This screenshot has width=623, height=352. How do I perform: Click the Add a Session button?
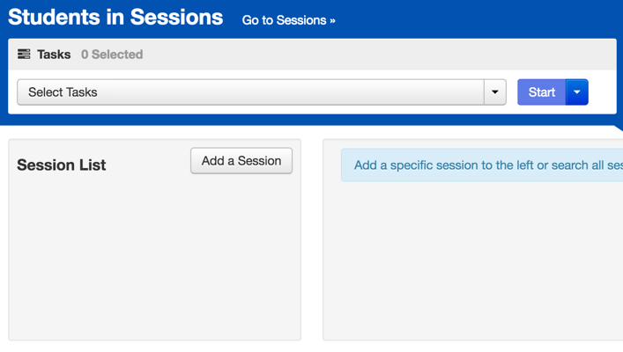click(241, 161)
